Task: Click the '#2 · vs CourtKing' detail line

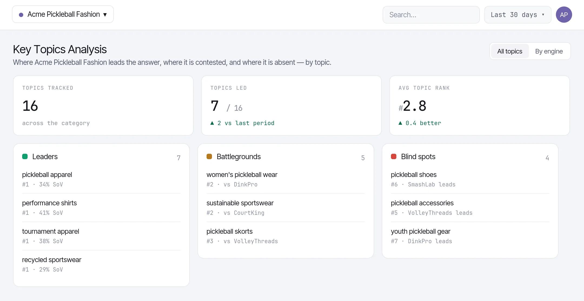Action: 235,213
